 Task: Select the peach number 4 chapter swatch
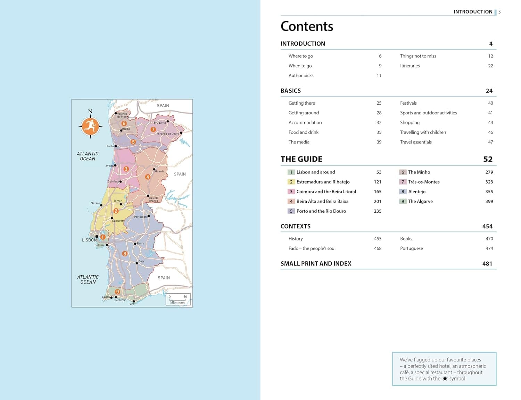coord(291,201)
